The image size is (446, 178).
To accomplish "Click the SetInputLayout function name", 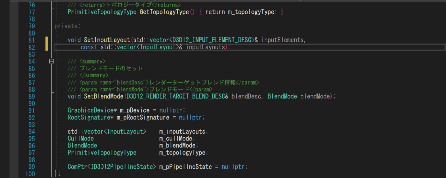I will (x=107, y=40).
